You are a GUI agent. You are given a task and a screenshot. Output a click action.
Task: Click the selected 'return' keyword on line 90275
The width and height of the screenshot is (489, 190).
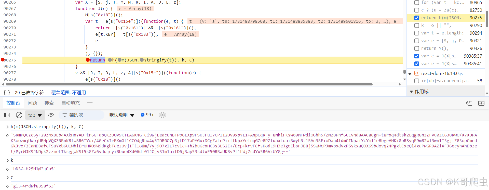(97, 60)
